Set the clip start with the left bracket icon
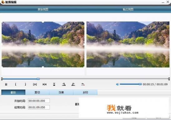 (16, 84)
